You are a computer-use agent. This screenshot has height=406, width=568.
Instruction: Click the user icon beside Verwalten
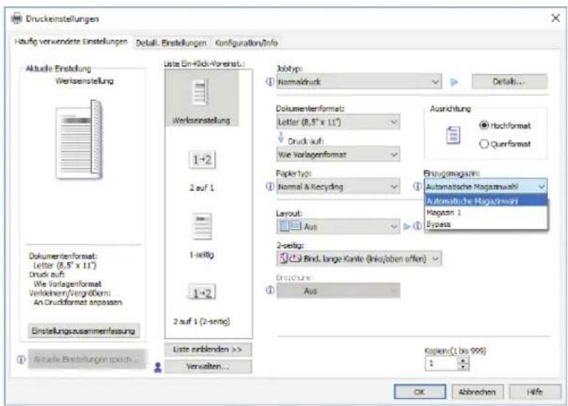click(x=157, y=368)
